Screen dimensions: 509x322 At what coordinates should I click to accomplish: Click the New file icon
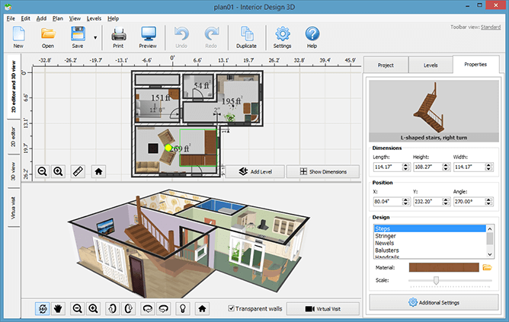tap(18, 33)
